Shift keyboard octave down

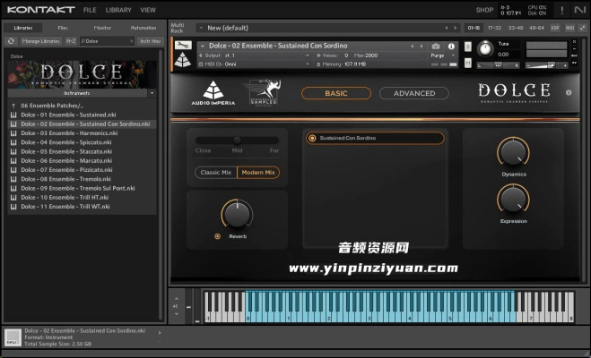(x=177, y=313)
